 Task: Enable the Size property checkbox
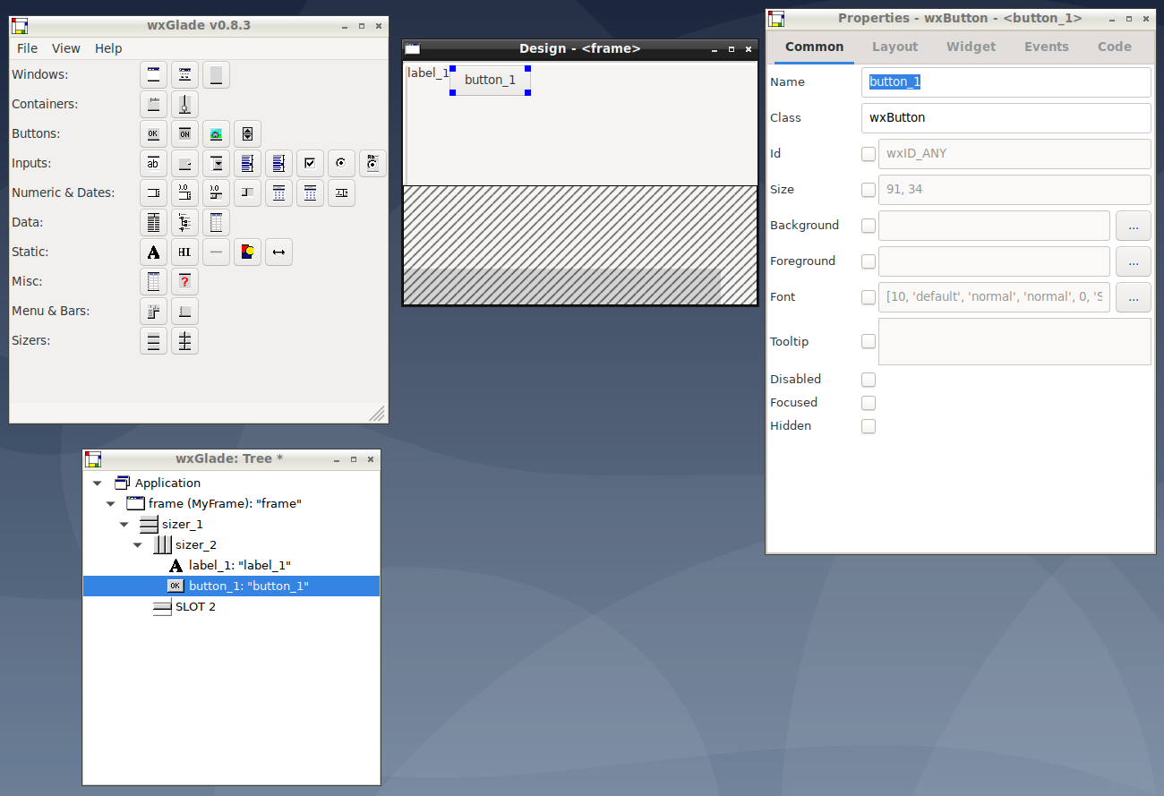[869, 190]
